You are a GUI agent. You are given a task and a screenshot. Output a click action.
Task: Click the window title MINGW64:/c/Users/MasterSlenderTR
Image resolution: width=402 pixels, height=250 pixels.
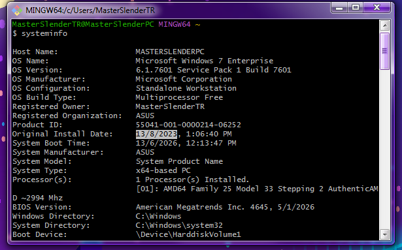[x=90, y=10]
